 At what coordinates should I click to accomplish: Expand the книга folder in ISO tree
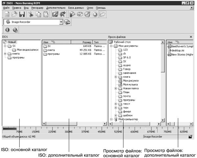click(5, 54)
